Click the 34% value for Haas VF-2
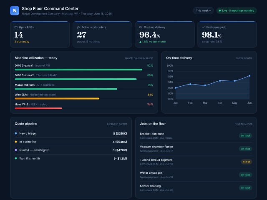The height and width of the screenshot is (200, 267). click(x=150, y=105)
